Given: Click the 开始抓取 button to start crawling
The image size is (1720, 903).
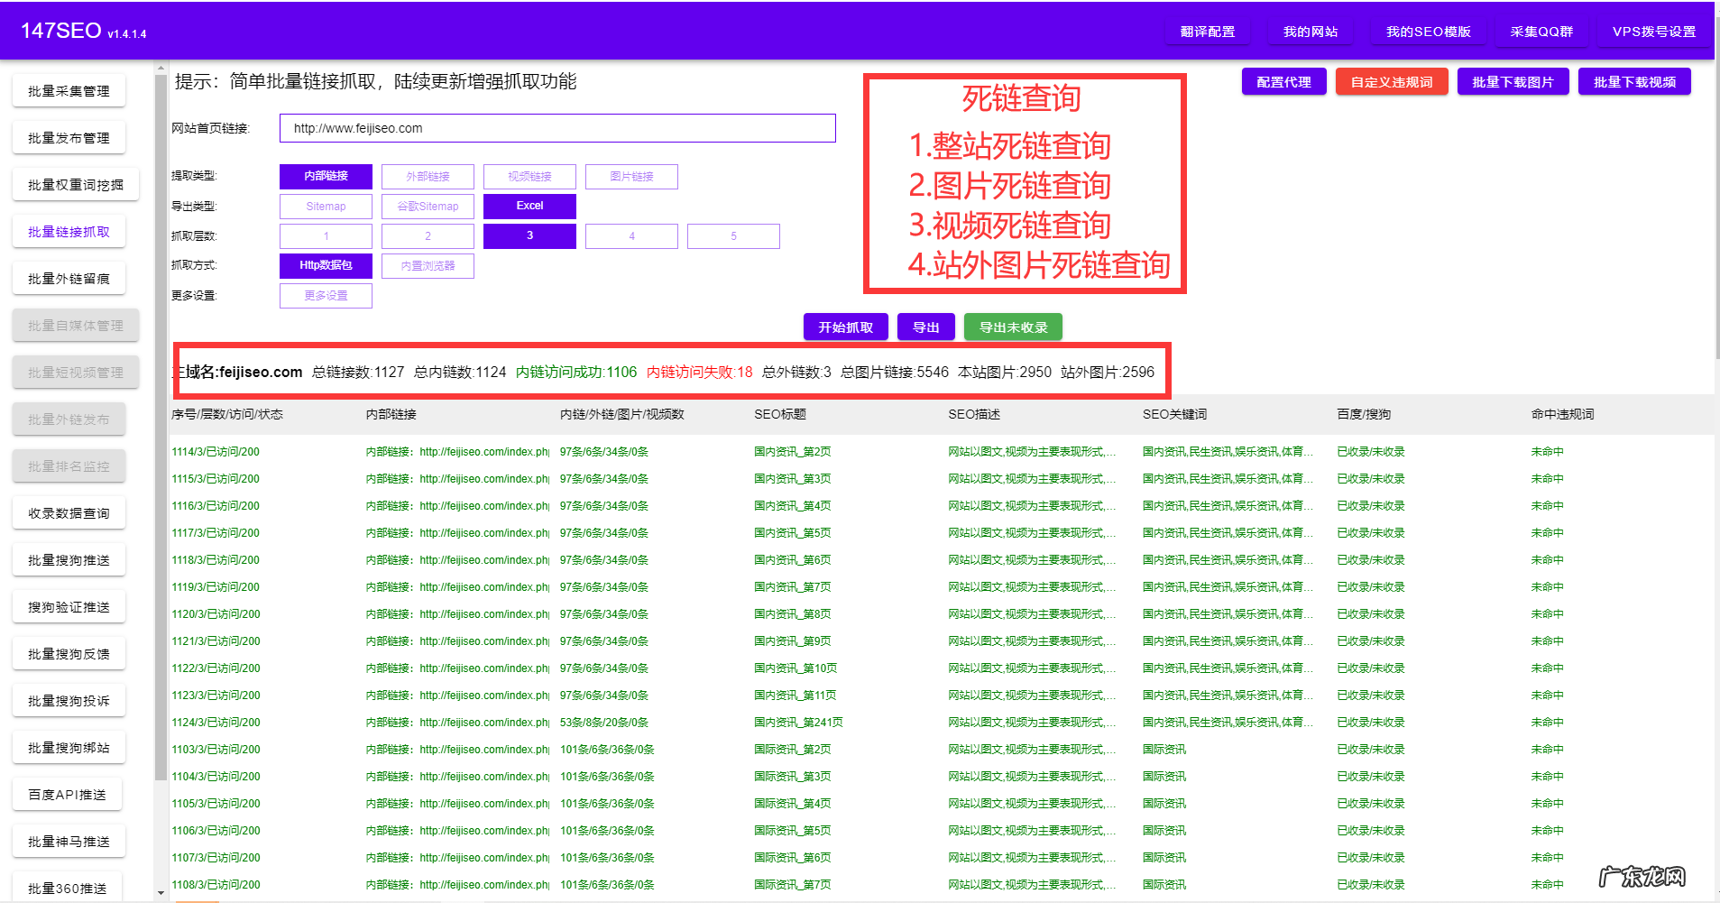Looking at the screenshot, I should click(x=844, y=327).
